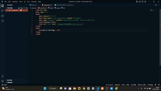Open the Source Control view
Image resolution: width=161 pixels, height=91 pixels.
(x=3, y=11)
